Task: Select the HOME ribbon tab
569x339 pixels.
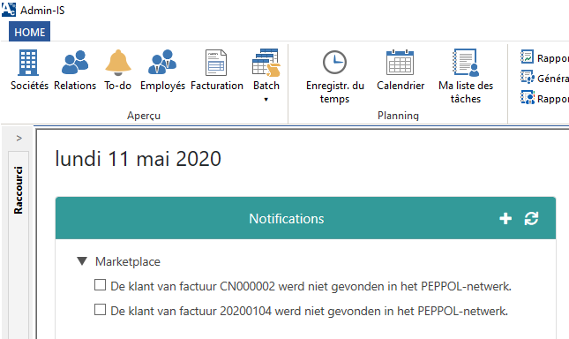Action: pos(29,32)
